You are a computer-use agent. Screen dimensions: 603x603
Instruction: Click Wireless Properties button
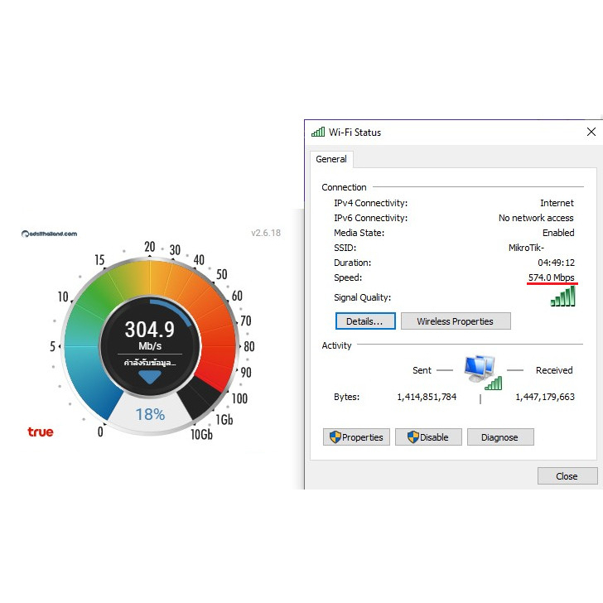coord(456,321)
